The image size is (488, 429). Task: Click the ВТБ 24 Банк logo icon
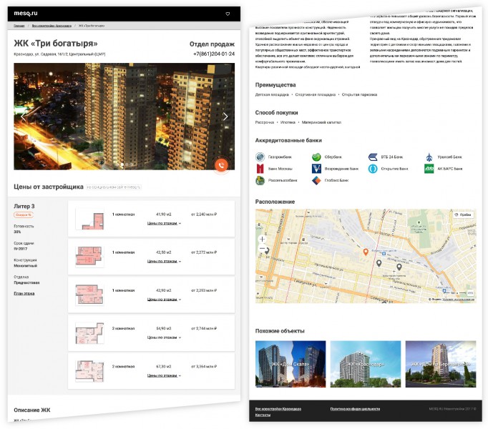click(373, 157)
